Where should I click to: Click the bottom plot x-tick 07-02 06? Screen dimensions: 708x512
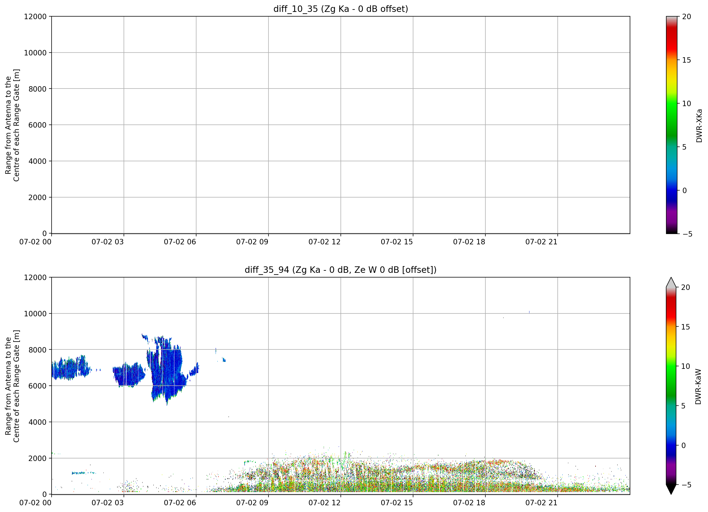[x=180, y=503]
